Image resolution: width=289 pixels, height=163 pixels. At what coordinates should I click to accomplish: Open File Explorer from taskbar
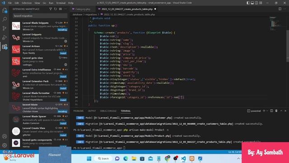pyautogui.click(x=134, y=158)
